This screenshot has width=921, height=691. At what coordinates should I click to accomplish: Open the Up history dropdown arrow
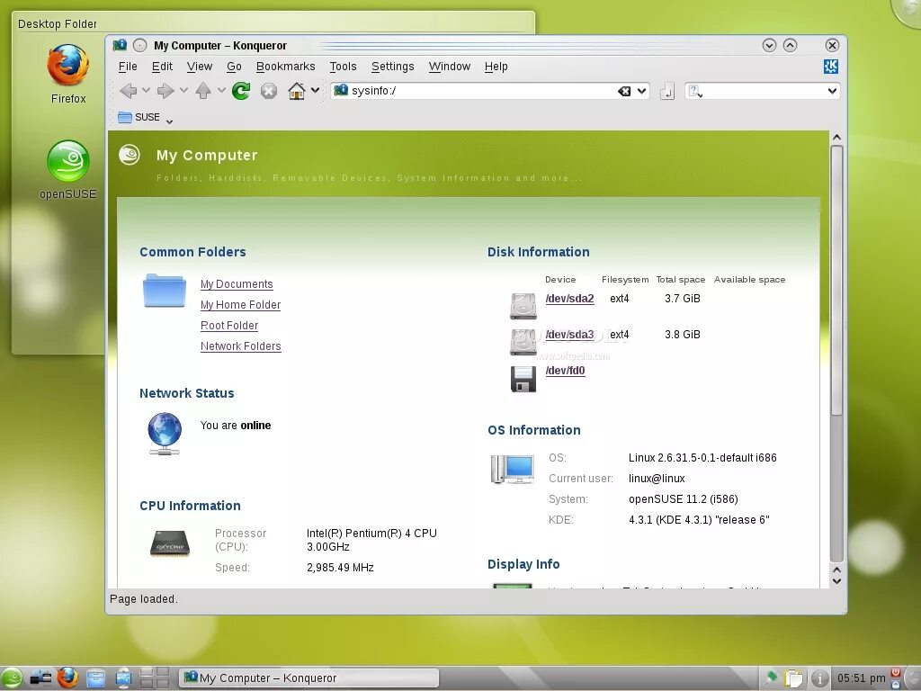point(221,91)
